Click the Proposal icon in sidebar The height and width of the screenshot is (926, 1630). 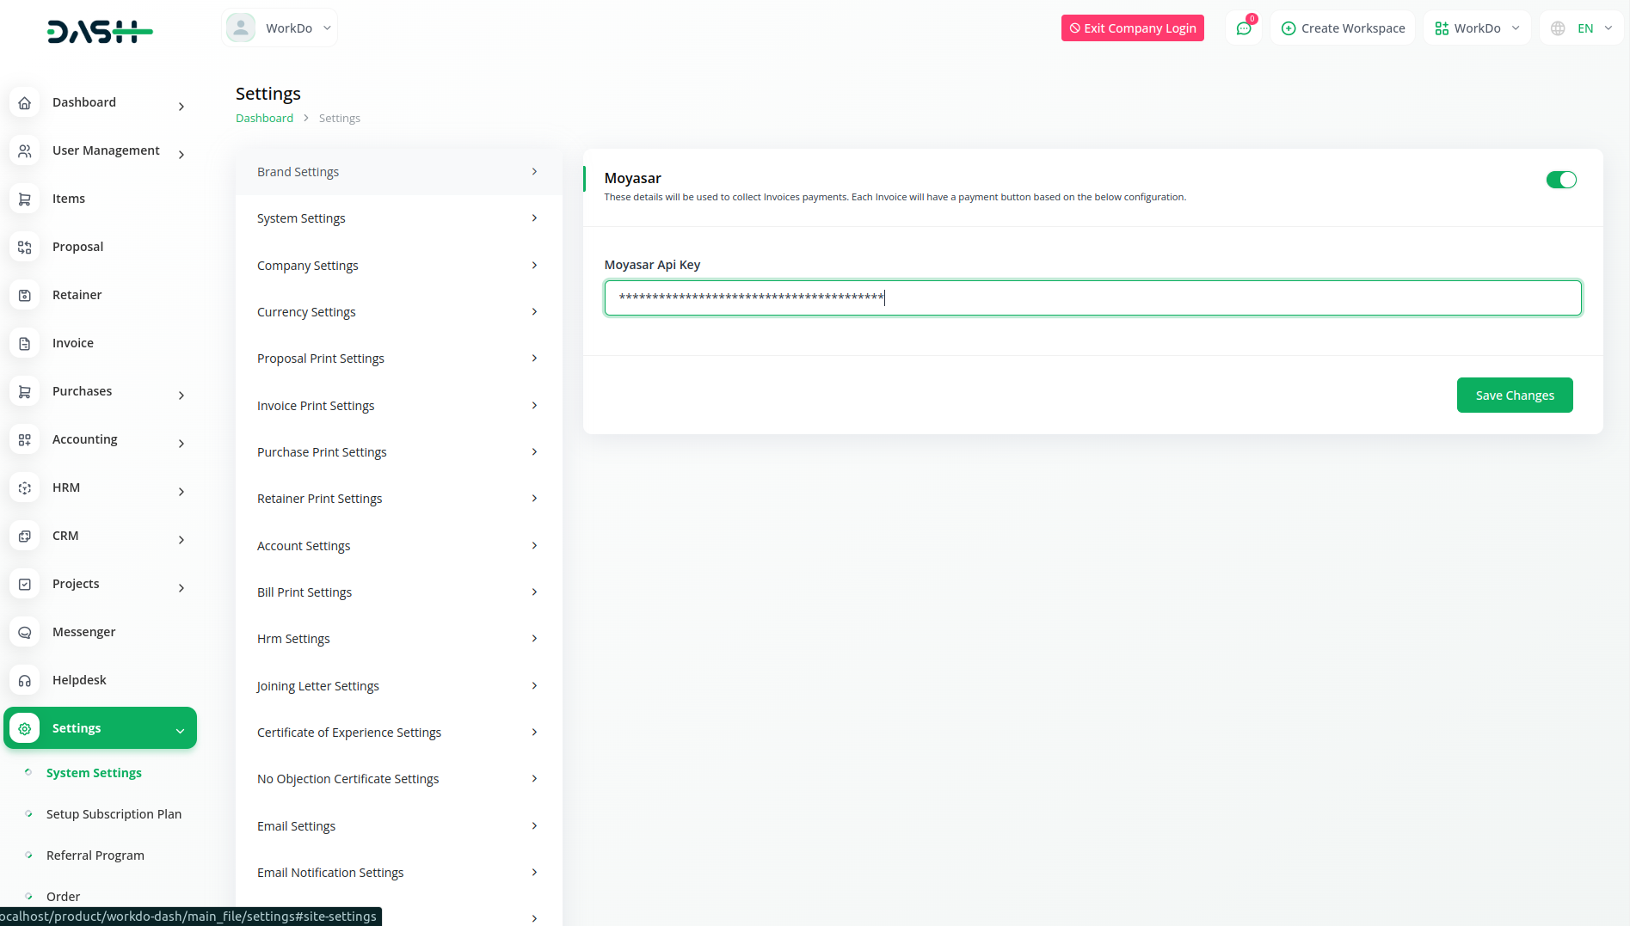(x=25, y=248)
